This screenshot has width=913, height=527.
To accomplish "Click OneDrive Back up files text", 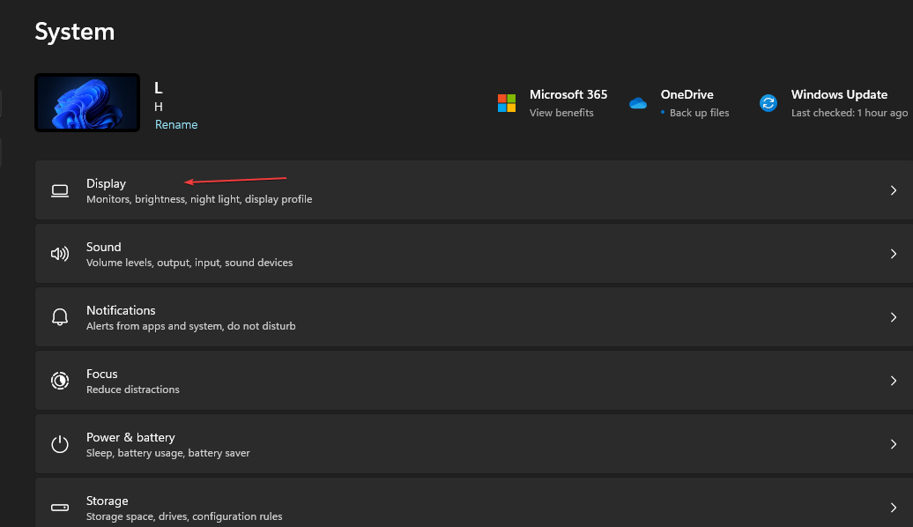I will 699,113.
